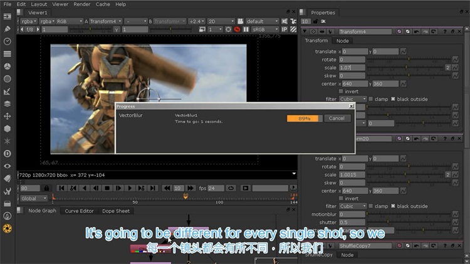Open the Draw nodes brush icon
The image size is (470, 264).
point(7,29)
